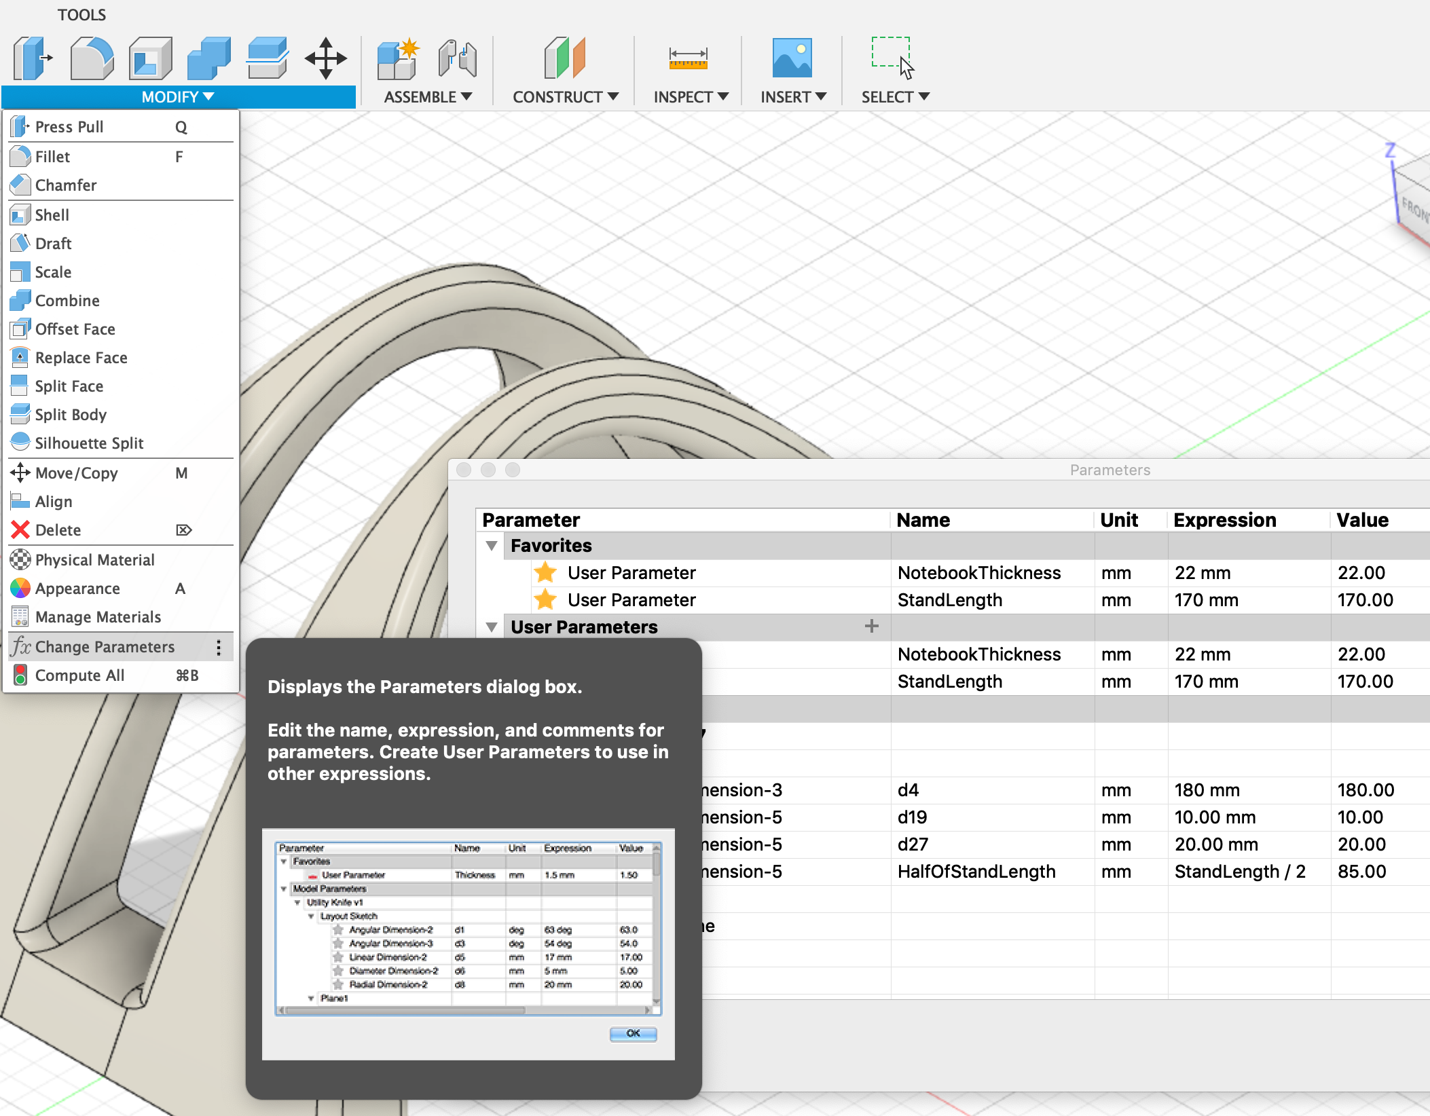Toggle the StandLength favorite star
Image resolution: width=1430 pixels, height=1116 pixels.
tap(546, 599)
